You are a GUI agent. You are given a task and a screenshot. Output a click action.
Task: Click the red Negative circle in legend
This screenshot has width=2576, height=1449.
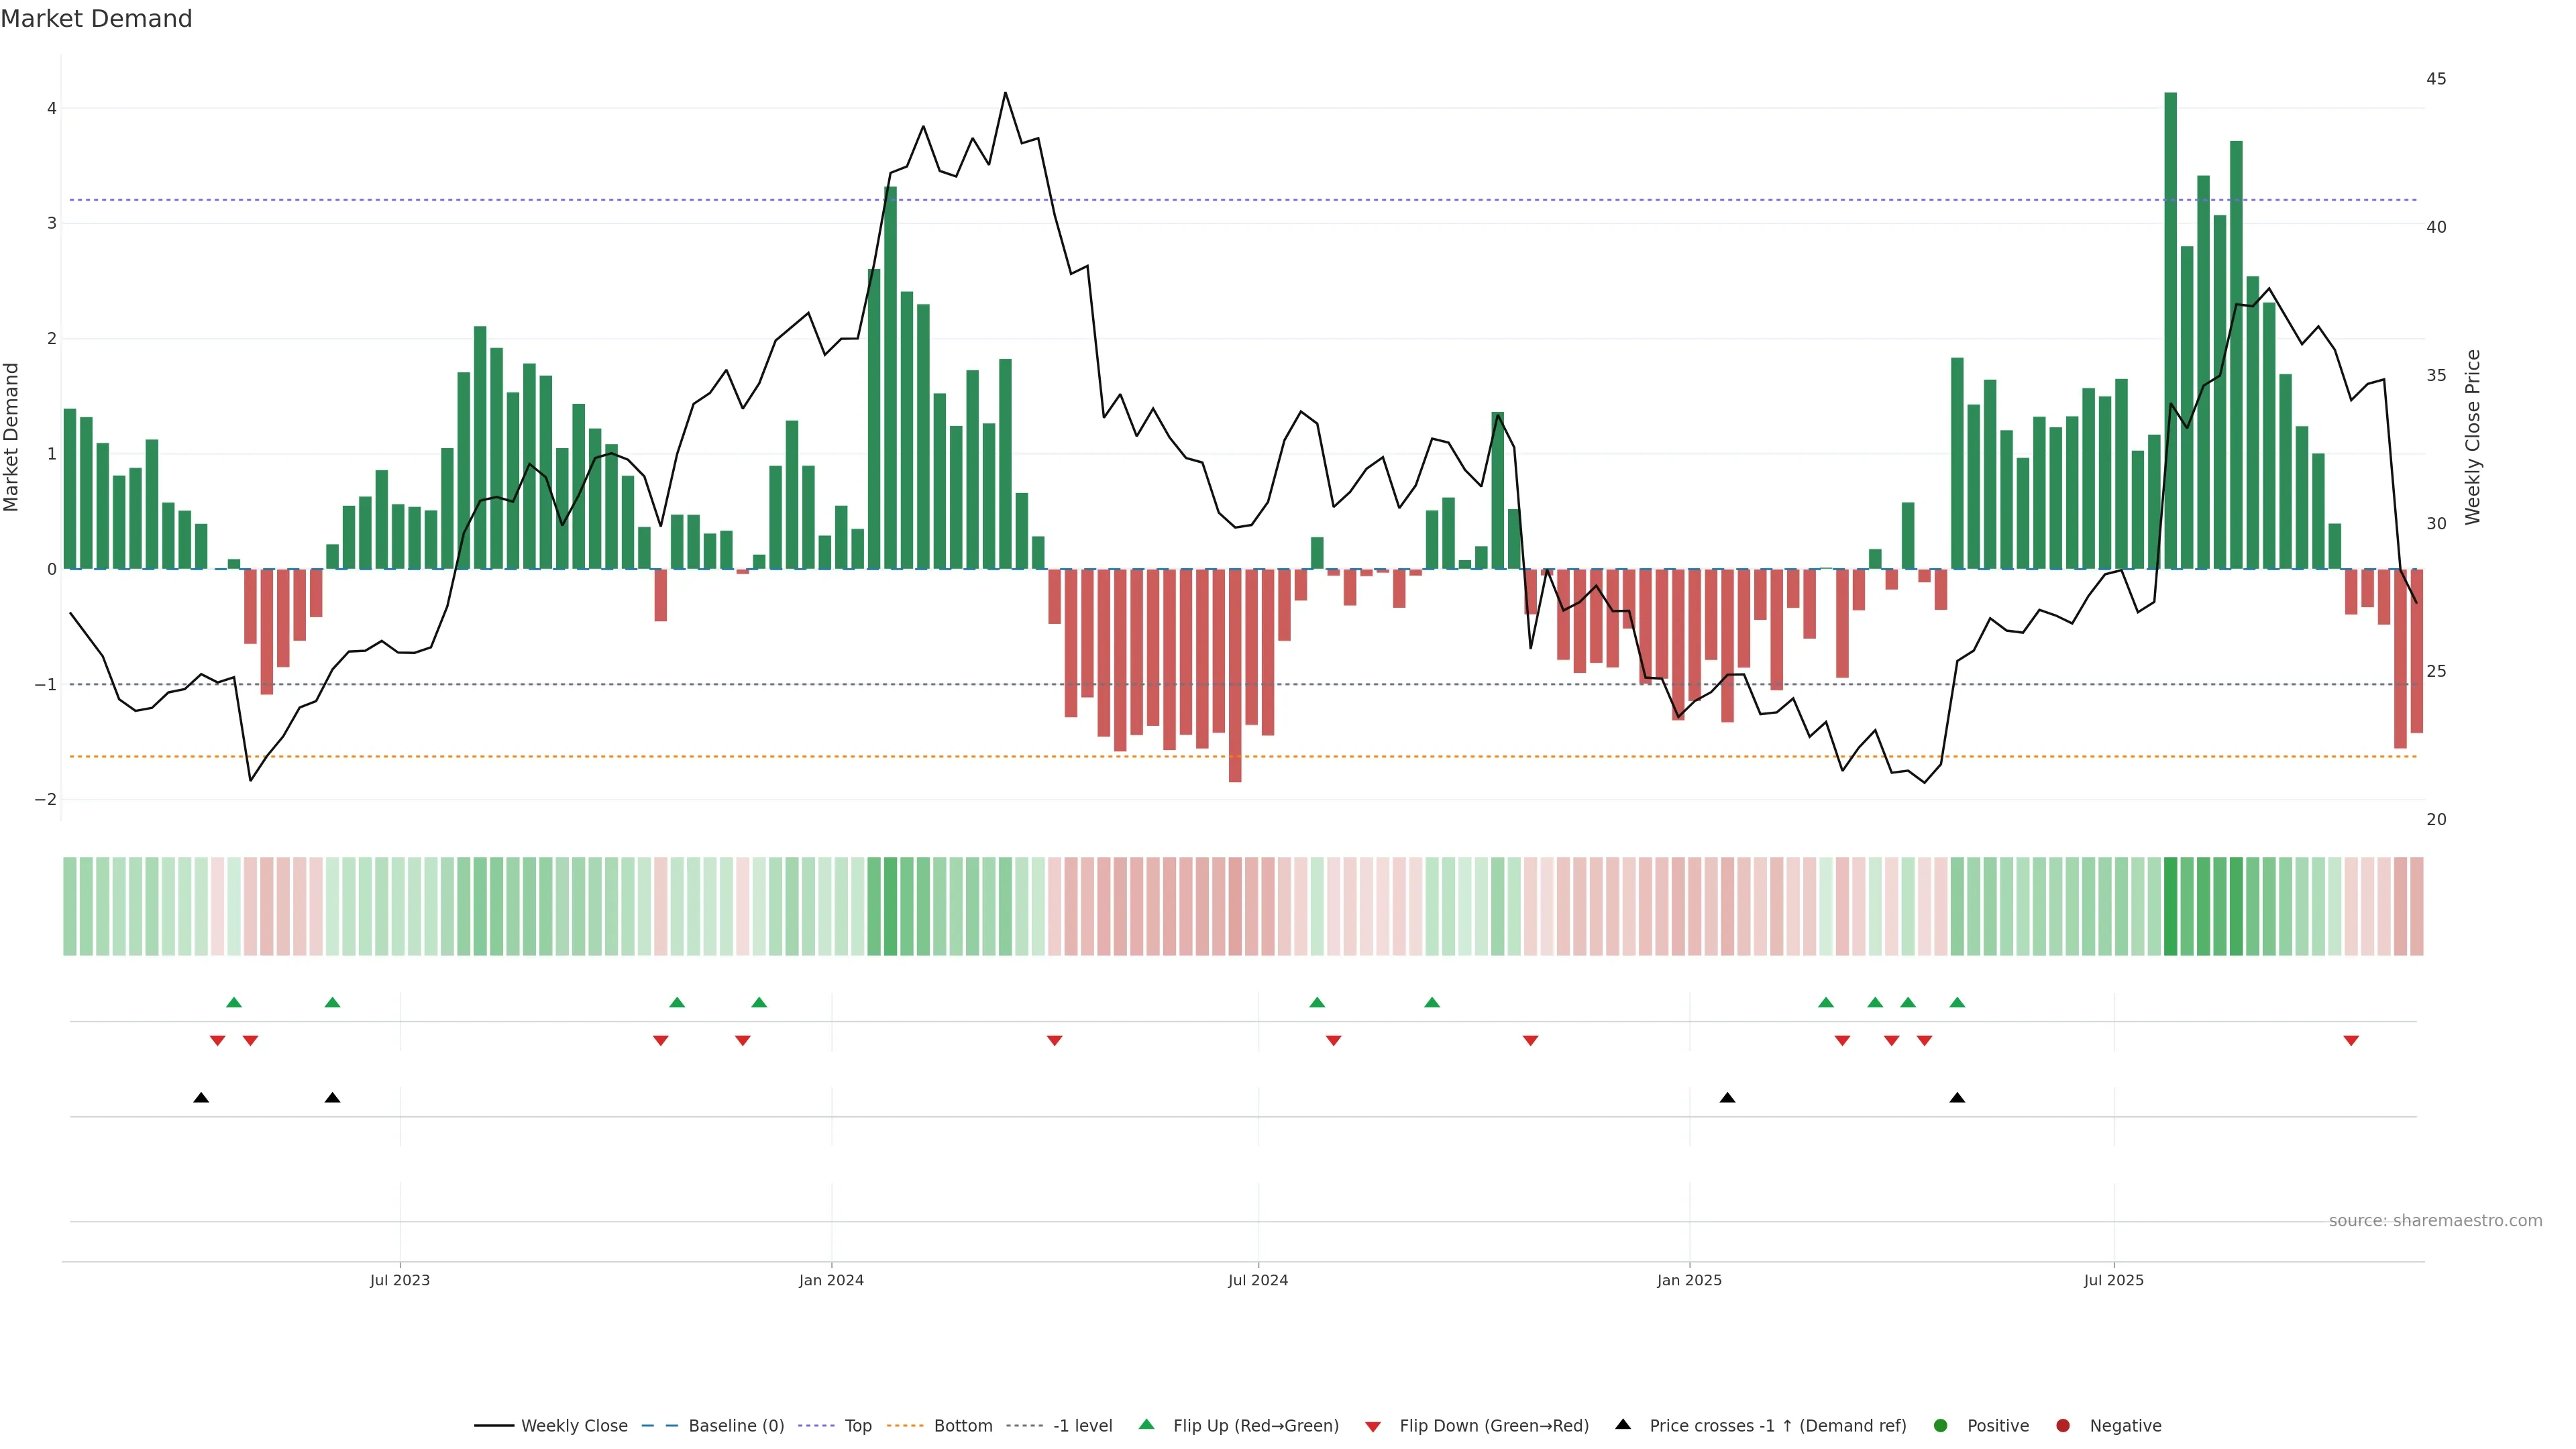2063,1425
